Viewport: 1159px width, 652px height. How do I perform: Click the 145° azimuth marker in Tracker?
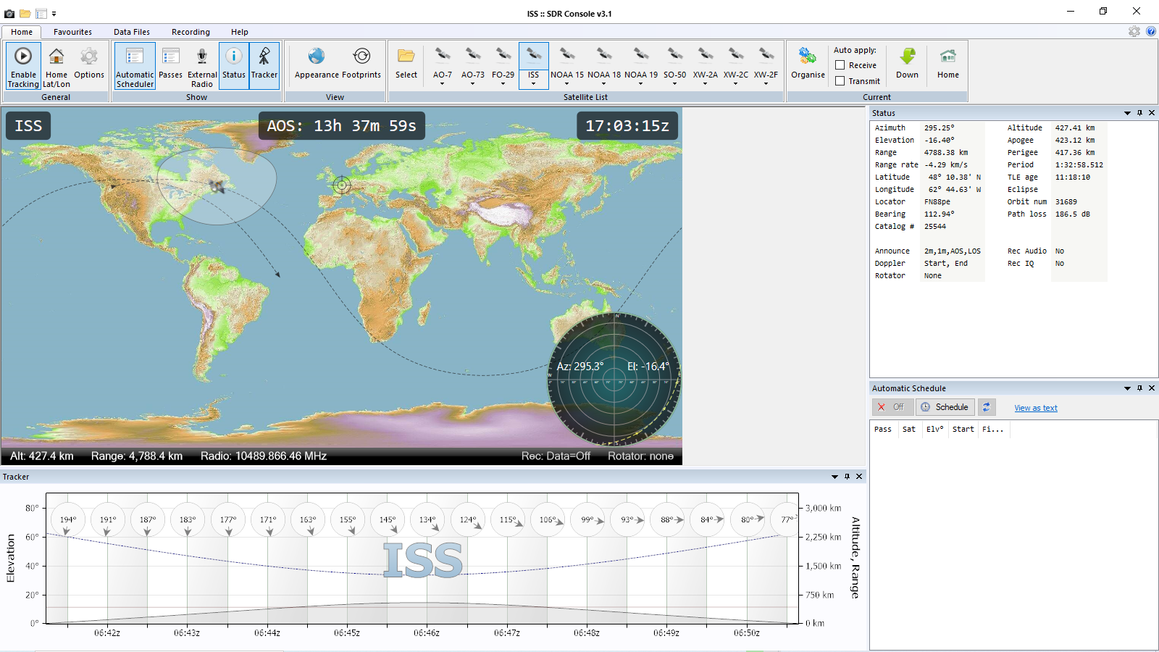(x=388, y=519)
